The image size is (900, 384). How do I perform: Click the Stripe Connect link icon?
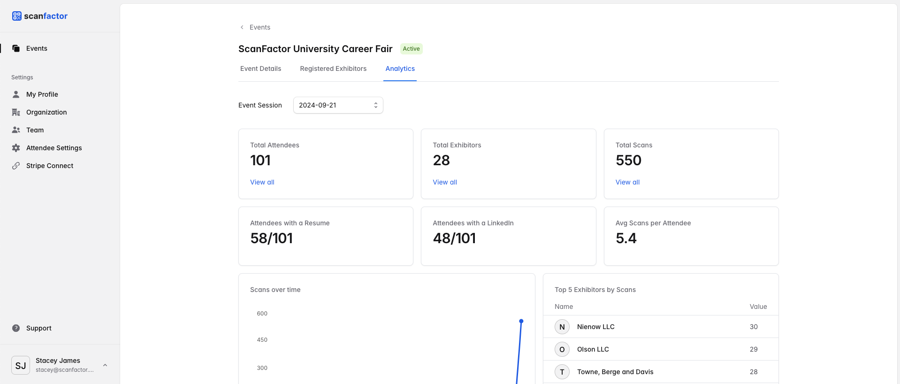pyautogui.click(x=16, y=166)
